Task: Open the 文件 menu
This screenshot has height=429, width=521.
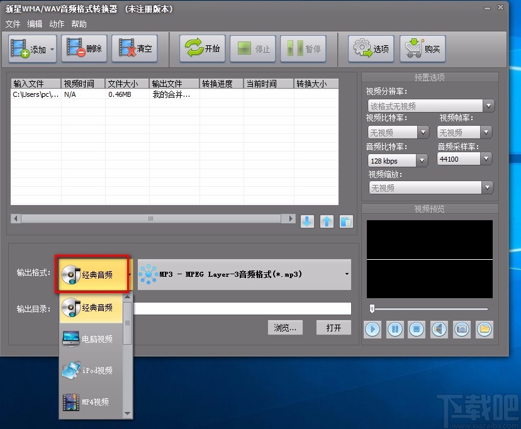Action: 13,24
